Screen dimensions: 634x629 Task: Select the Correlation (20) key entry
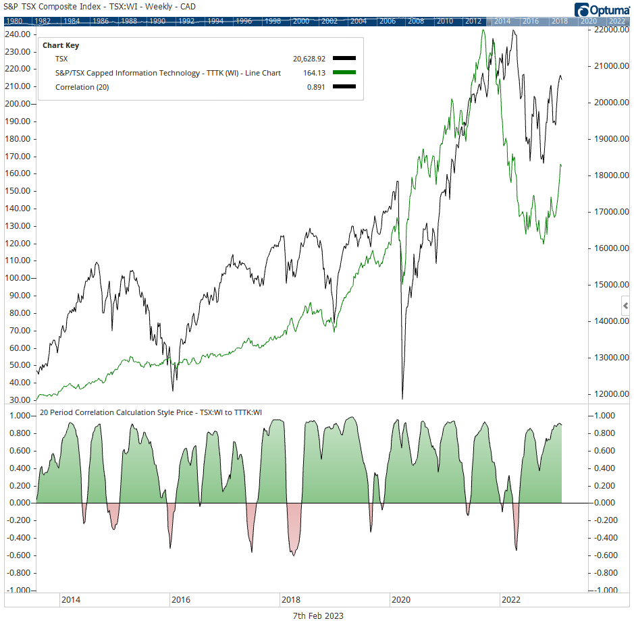pyautogui.click(x=82, y=87)
